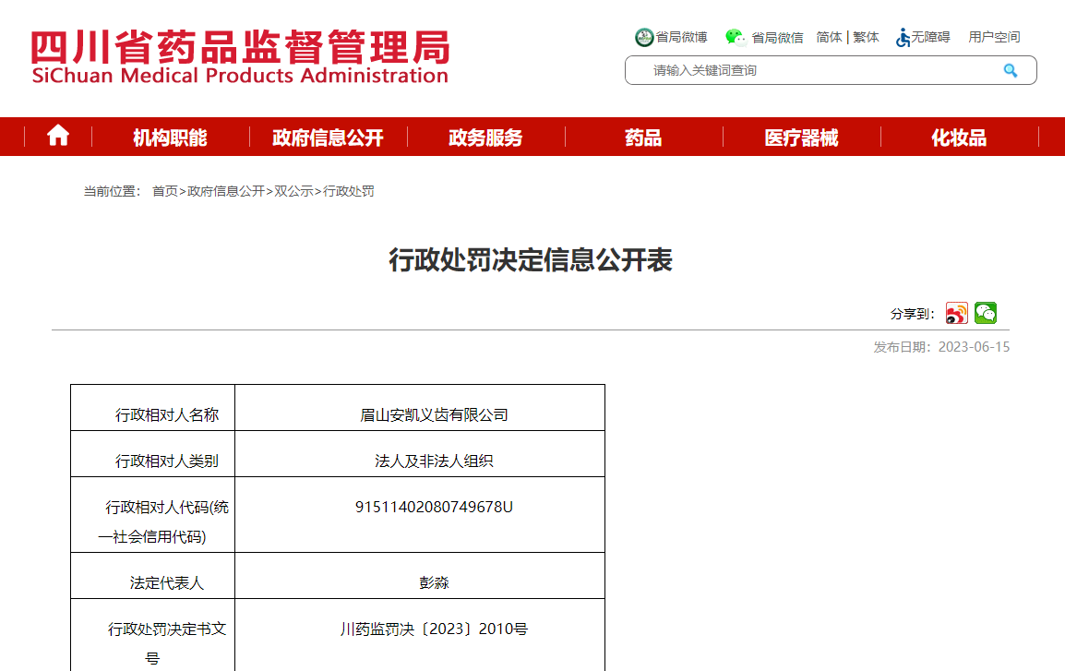Open 无障碍 accessibility mode

(x=923, y=37)
